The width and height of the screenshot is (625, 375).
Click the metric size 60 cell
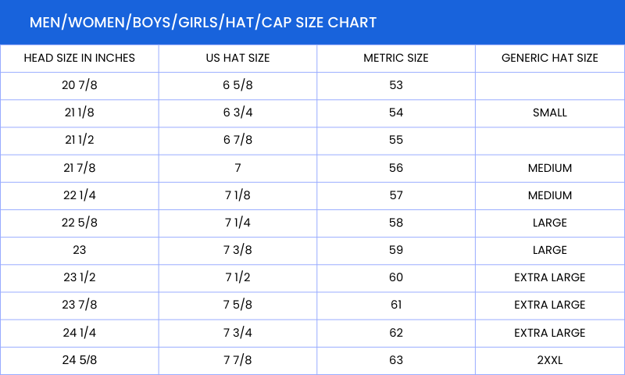coord(396,277)
